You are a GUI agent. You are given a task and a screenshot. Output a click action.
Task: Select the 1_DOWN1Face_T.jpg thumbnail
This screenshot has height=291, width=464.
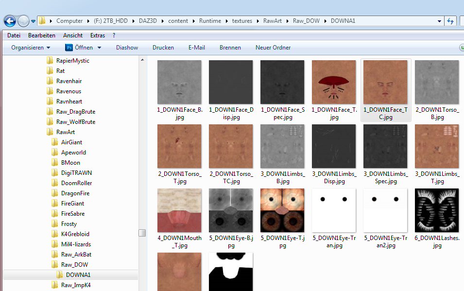click(334, 82)
